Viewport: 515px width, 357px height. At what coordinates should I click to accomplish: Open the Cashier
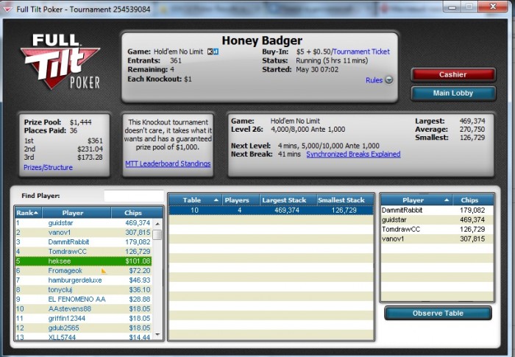(453, 74)
